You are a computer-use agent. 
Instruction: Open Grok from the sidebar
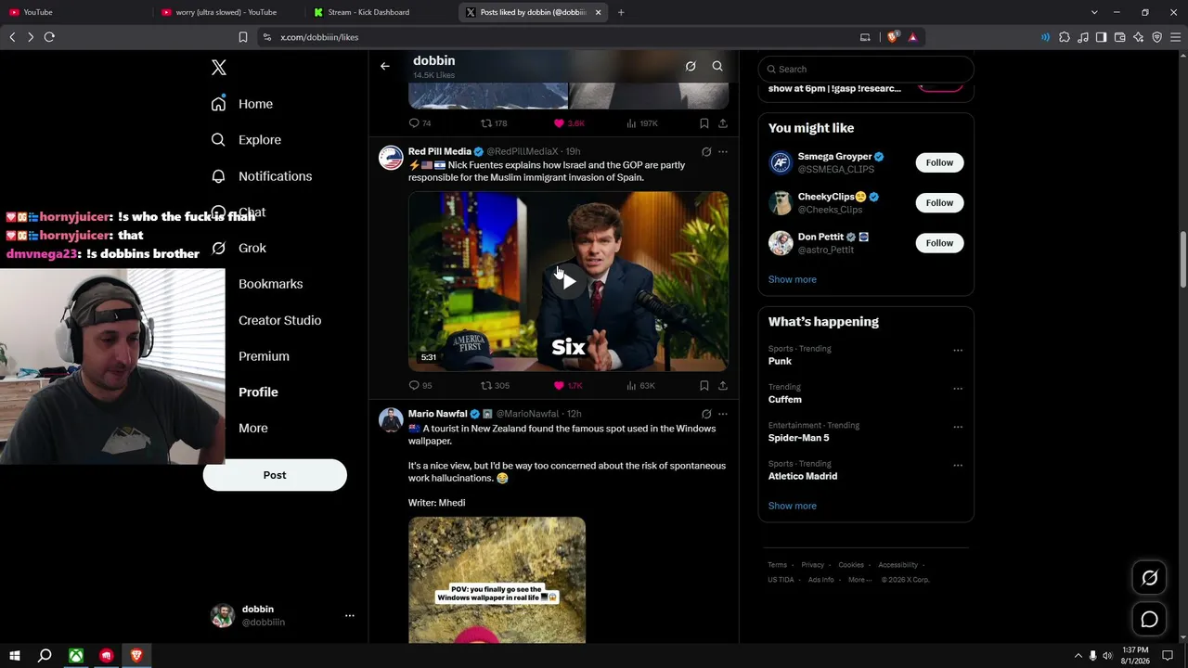pos(239,248)
